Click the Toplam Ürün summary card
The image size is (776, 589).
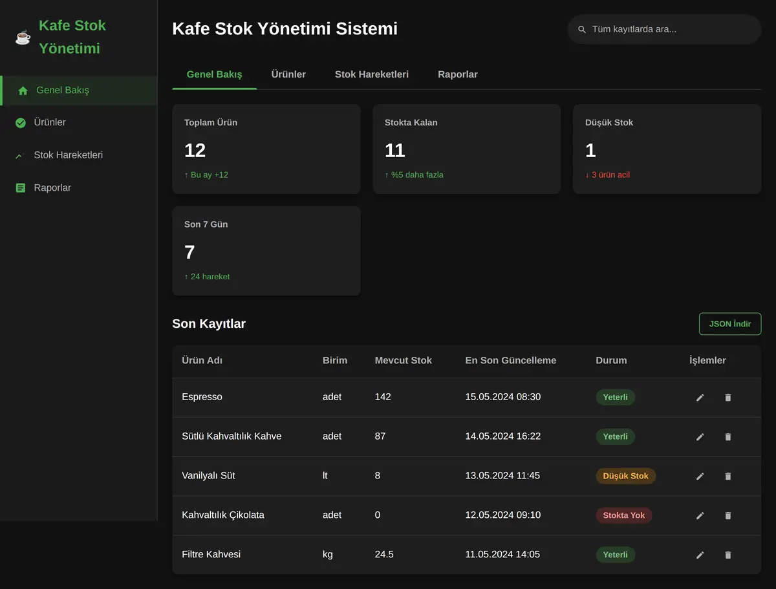(266, 149)
